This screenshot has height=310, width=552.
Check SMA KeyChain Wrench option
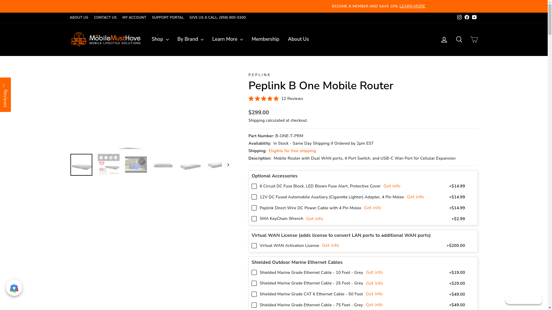click(x=254, y=219)
